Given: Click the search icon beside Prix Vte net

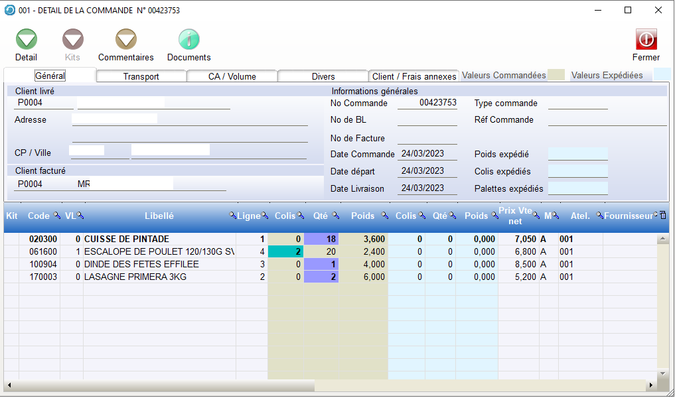Looking at the screenshot, I should click(x=536, y=216).
